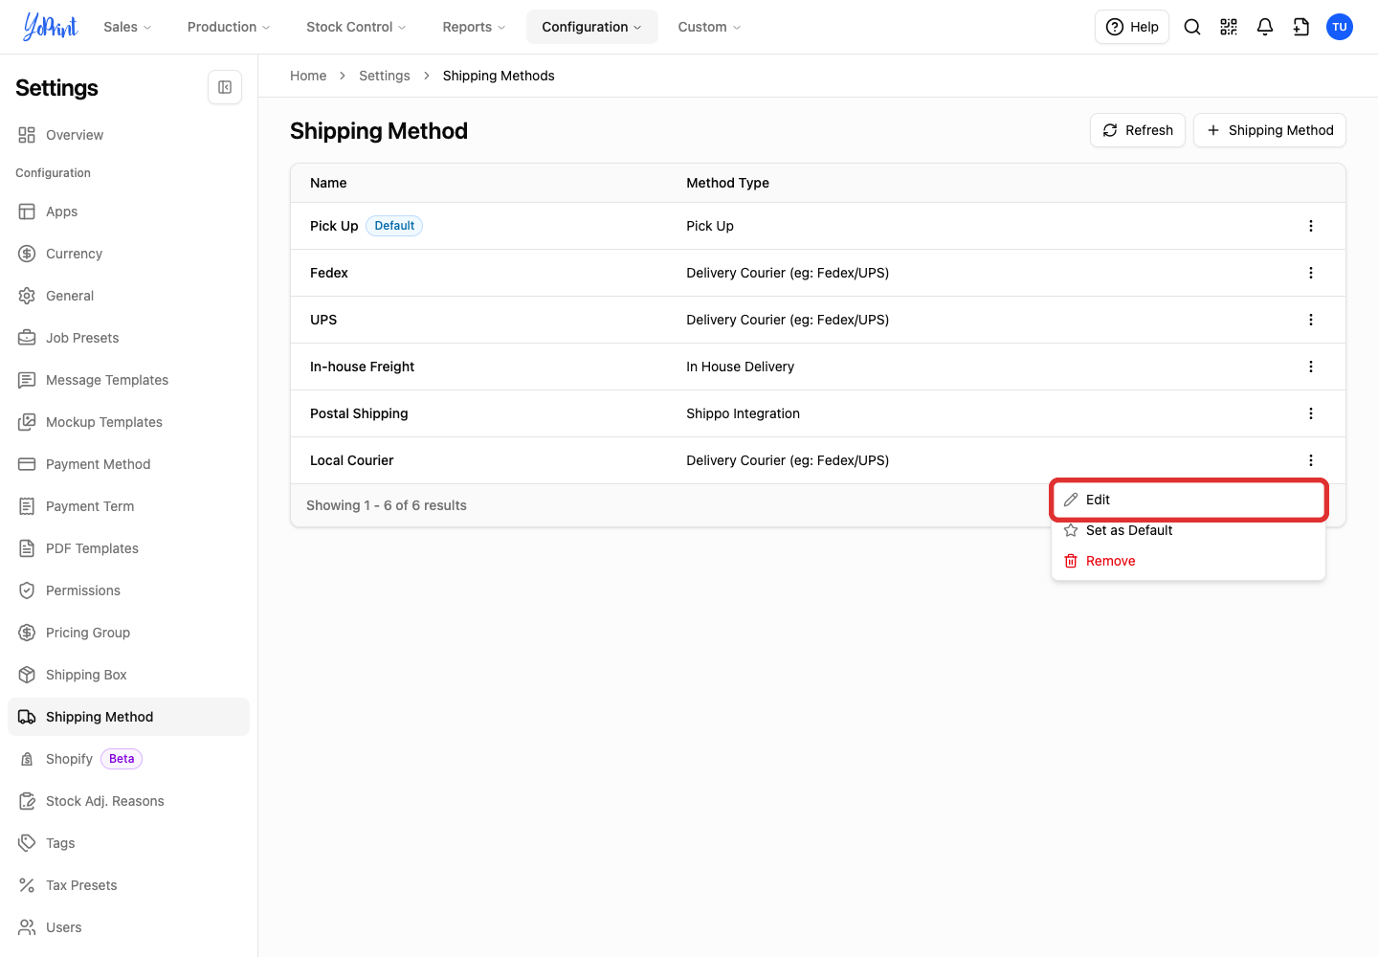Expand the Stock Control dropdown menu
The image size is (1378, 957).
pyautogui.click(x=356, y=27)
